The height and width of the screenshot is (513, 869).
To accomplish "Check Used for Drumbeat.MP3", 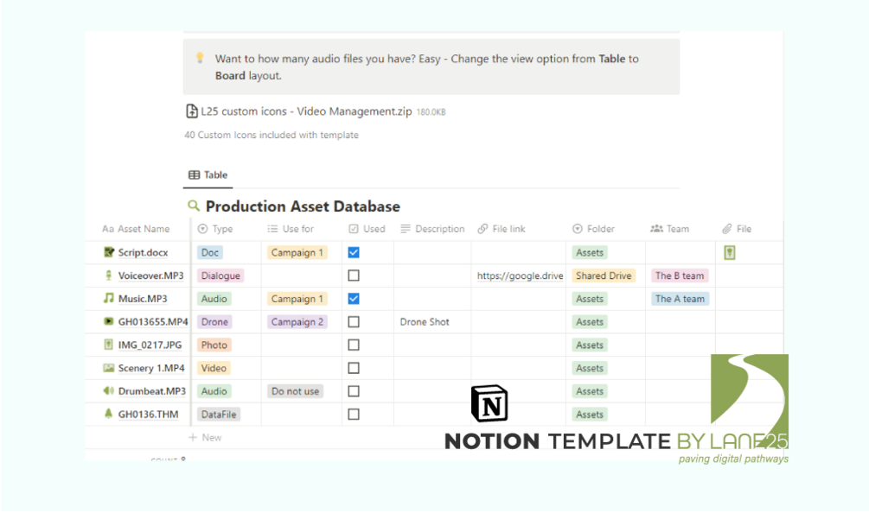I will coord(354,391).
